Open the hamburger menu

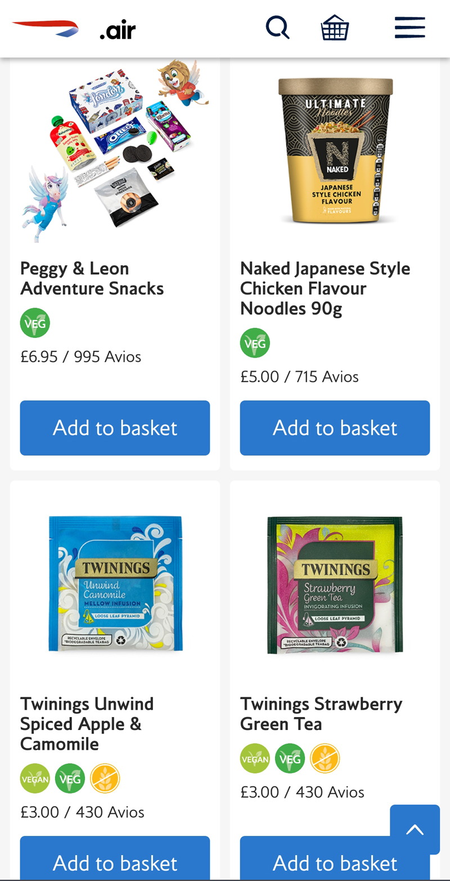tap(409, 28)
